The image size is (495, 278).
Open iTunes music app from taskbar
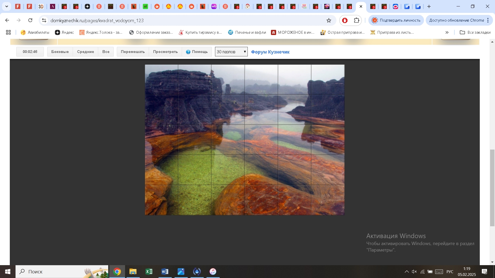pos(213,272)
